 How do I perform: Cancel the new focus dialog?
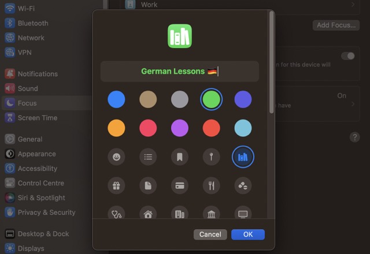coord(210,234)
